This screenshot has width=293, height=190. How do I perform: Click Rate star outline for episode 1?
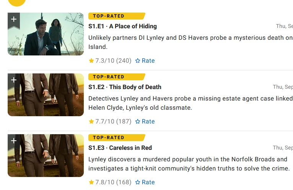[138, 60]
